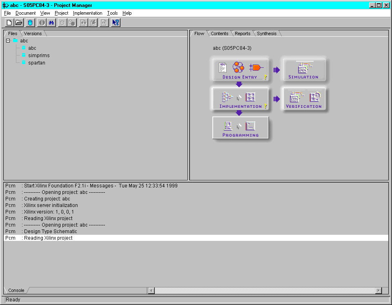Image resolution: width=392 pixels, height=305 pixels.
Task: Click the New Project toolbar icon
Action: (9, 23)
